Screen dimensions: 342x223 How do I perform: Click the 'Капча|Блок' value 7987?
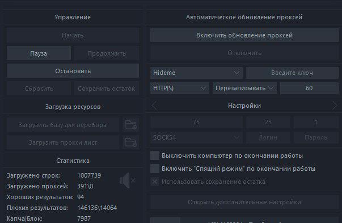coord(84,218)
